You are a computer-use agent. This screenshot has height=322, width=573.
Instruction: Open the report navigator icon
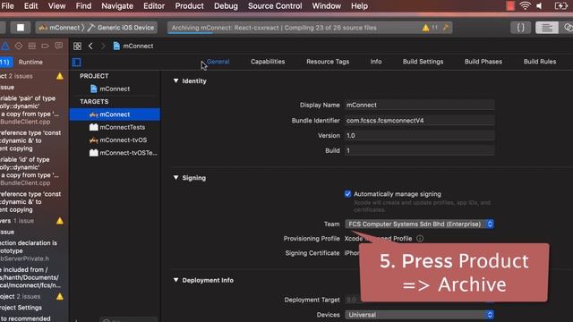[x=58, y=46]
